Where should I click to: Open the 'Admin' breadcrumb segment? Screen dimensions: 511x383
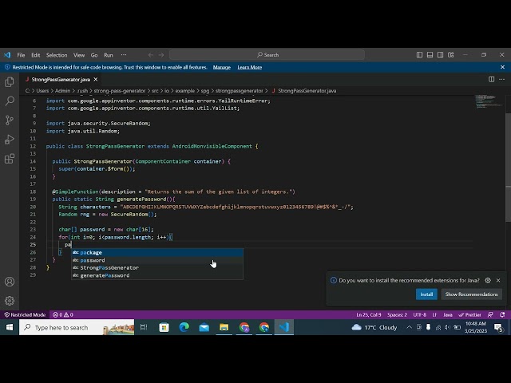point(62,91)
